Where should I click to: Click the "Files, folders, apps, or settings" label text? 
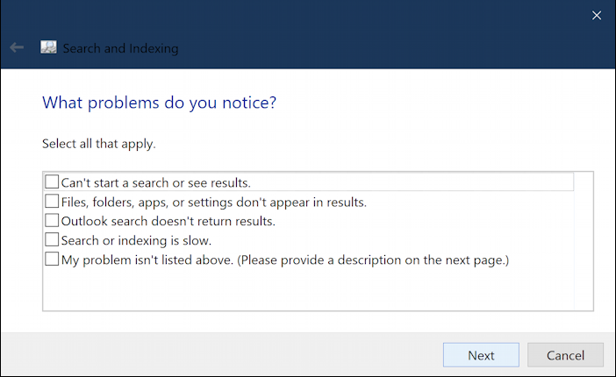[213, 202]
